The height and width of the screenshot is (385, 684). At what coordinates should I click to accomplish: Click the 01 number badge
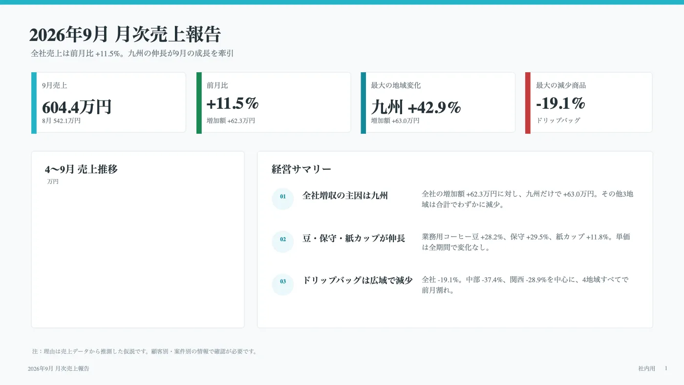[x=283, y=199]
